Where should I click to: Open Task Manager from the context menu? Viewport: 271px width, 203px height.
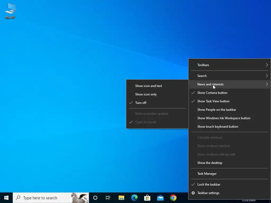[229, 174]
